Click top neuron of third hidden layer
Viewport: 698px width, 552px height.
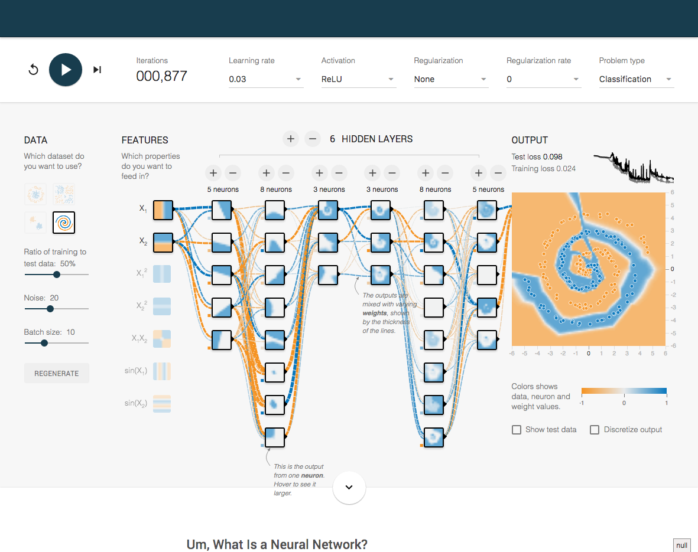tap(328, 210)
